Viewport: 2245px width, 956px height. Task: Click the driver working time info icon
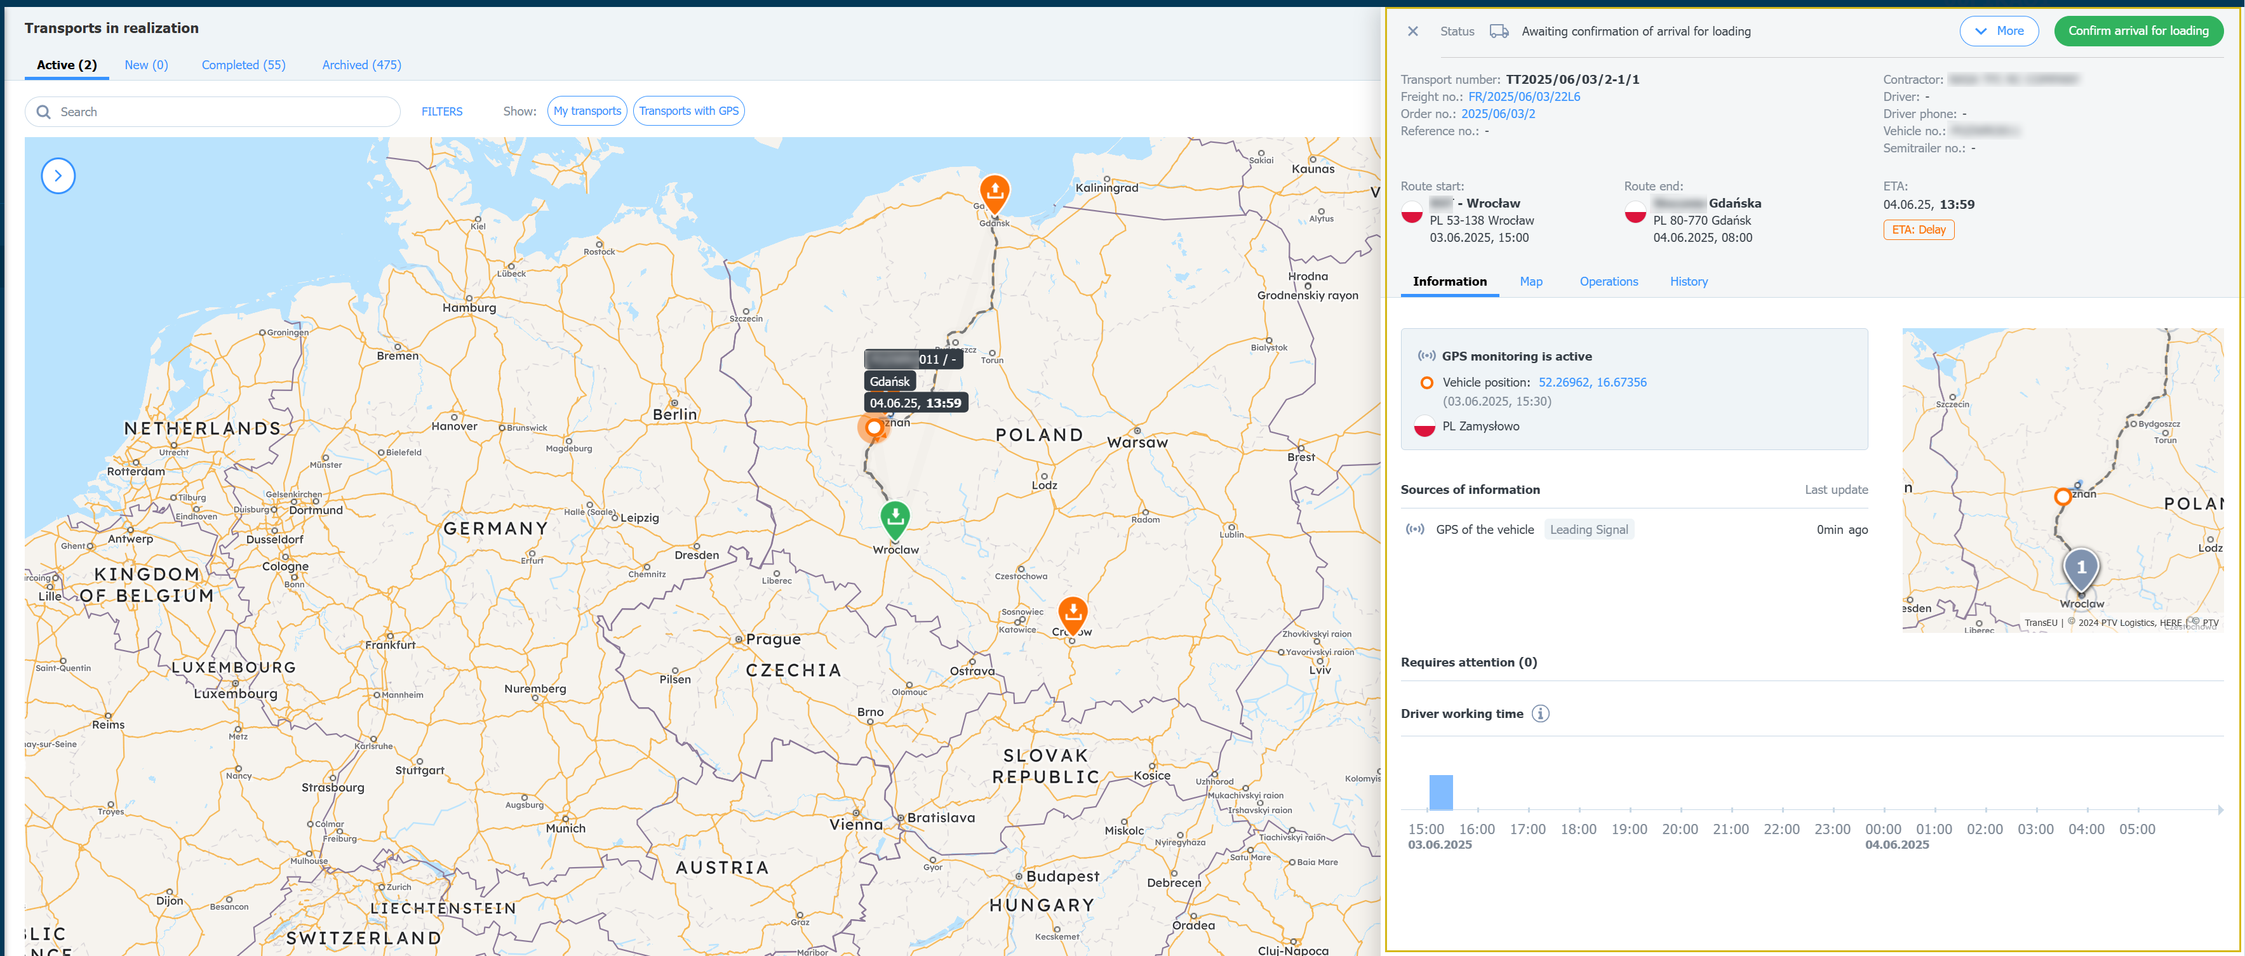1540,714
